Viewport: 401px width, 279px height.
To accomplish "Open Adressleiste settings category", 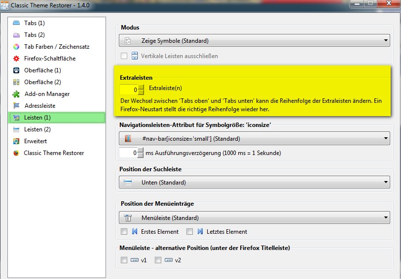I will coord(57,106).
